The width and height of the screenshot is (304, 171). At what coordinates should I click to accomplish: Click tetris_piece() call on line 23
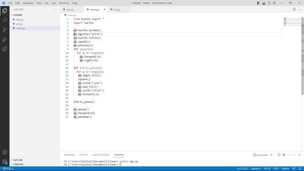tap(84, 102)
